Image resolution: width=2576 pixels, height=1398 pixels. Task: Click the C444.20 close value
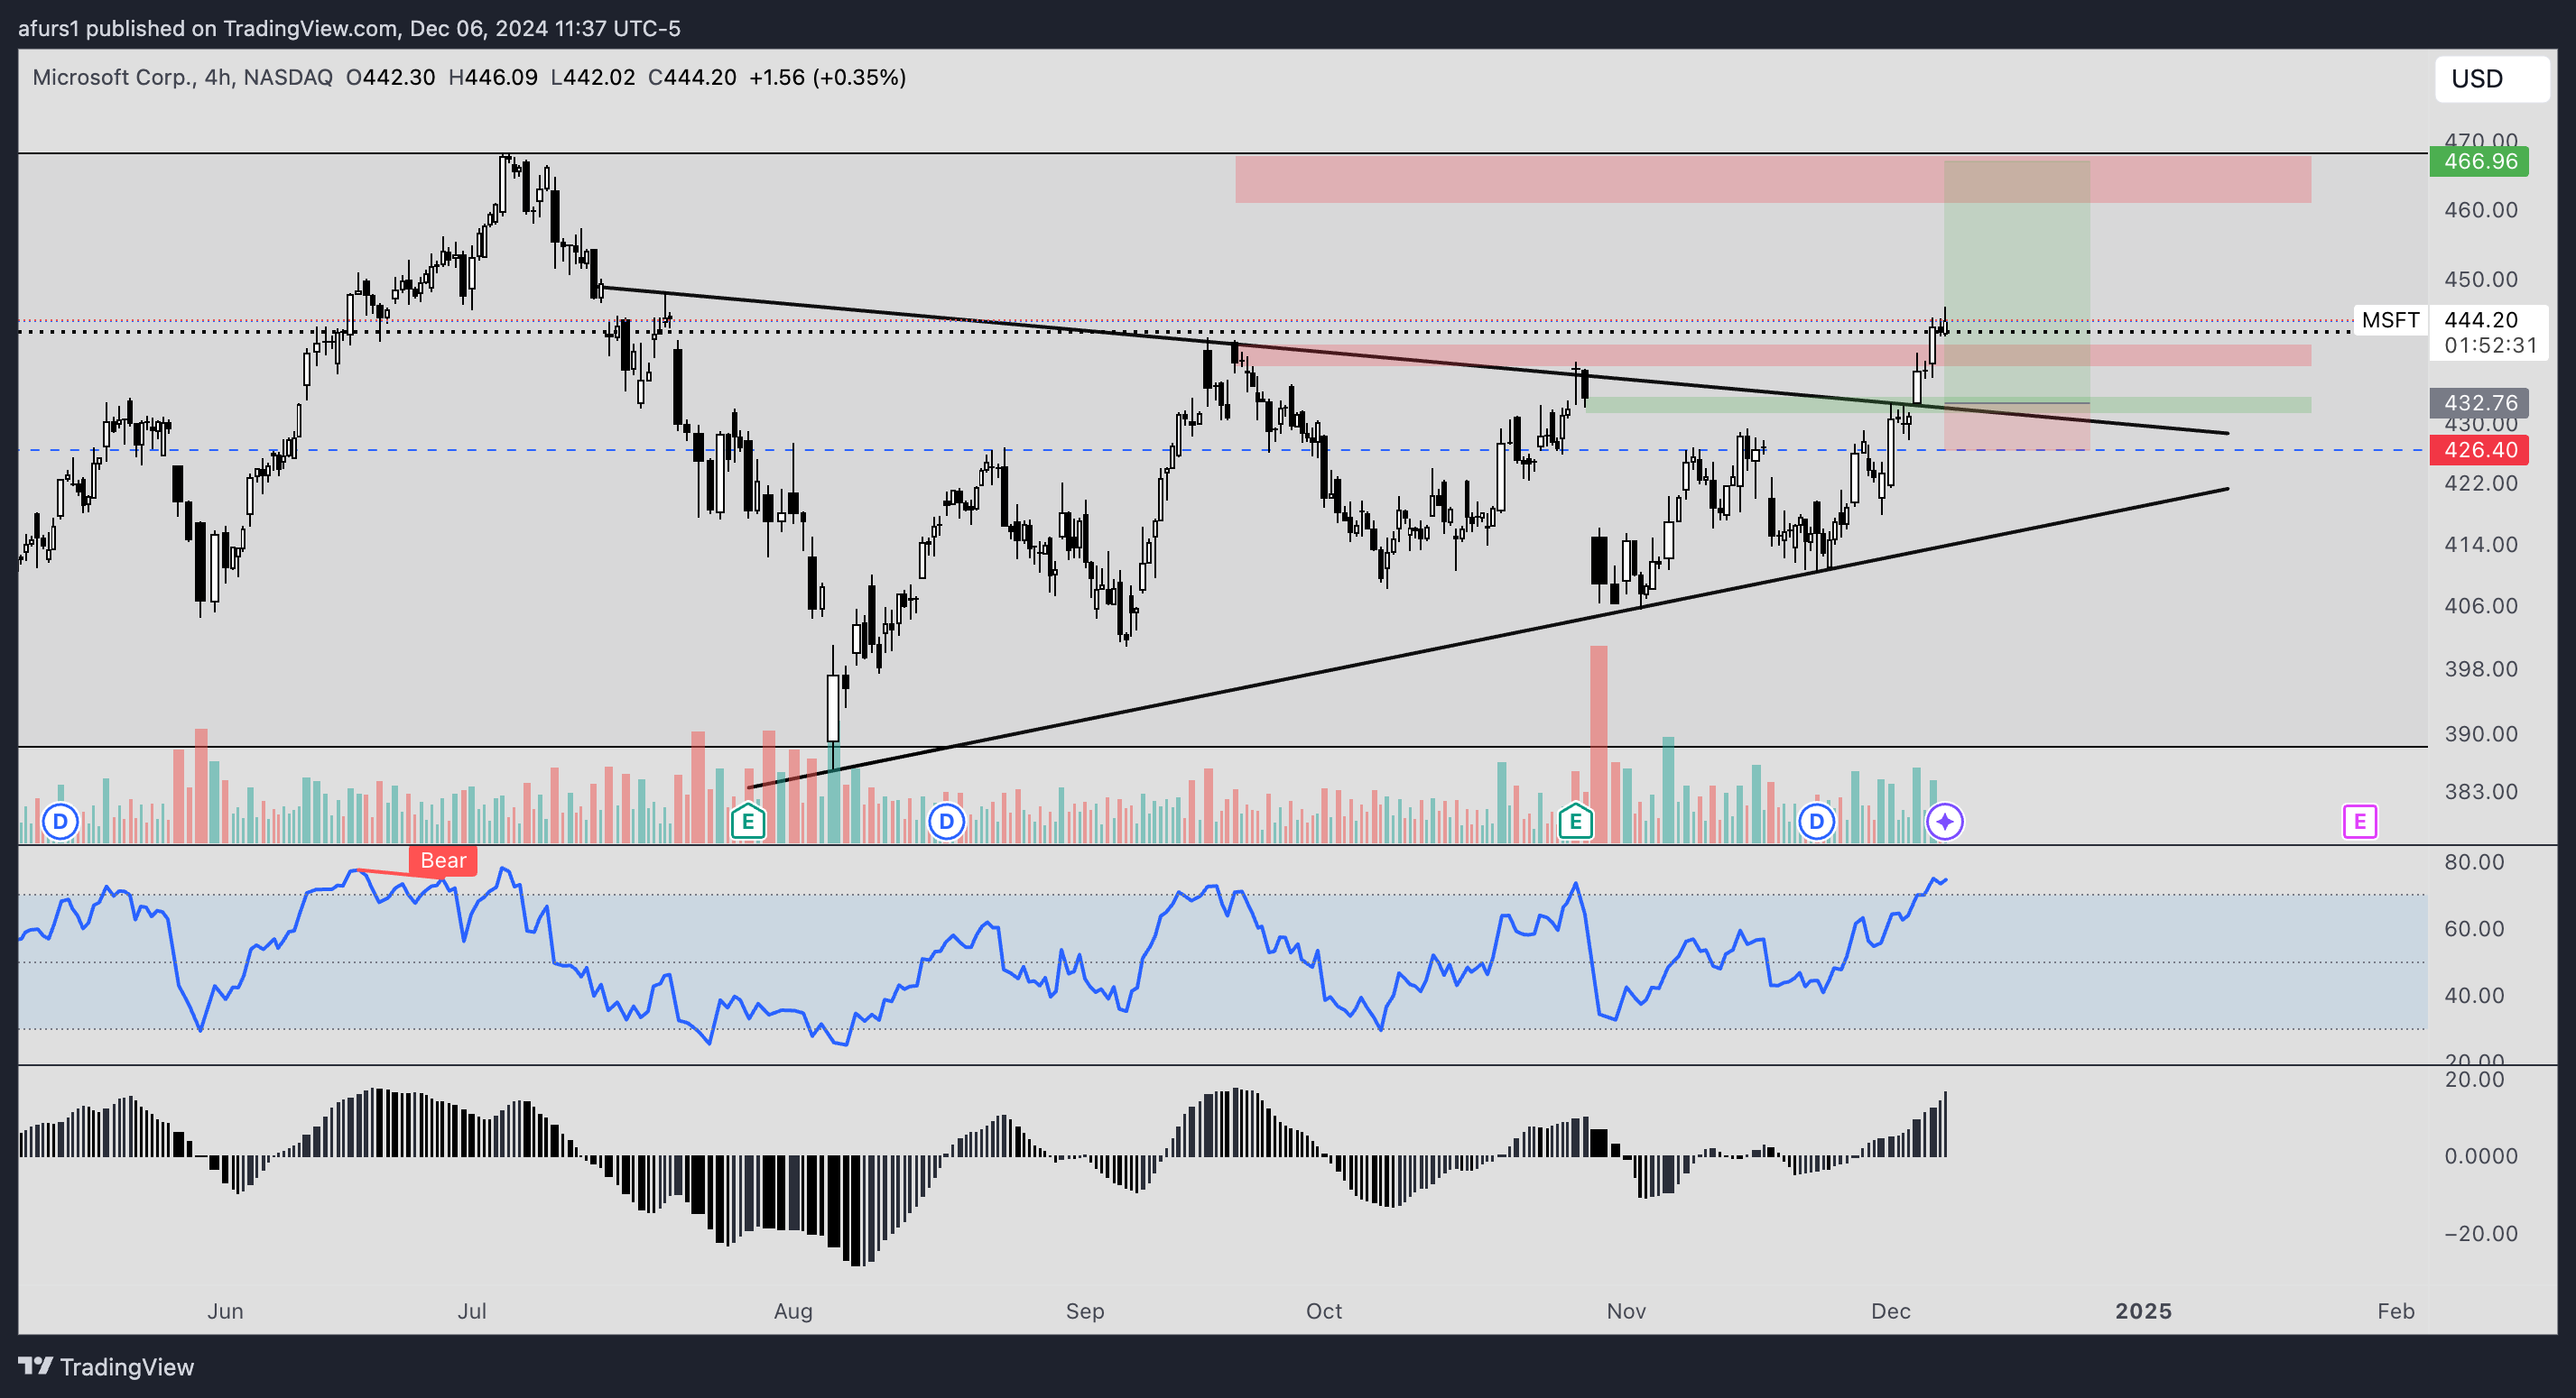pos(692,78)
